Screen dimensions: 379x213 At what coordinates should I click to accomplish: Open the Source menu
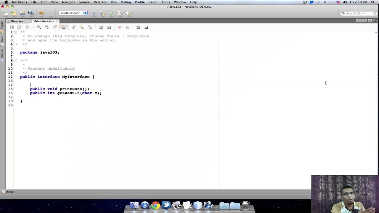tap(84, 2)
